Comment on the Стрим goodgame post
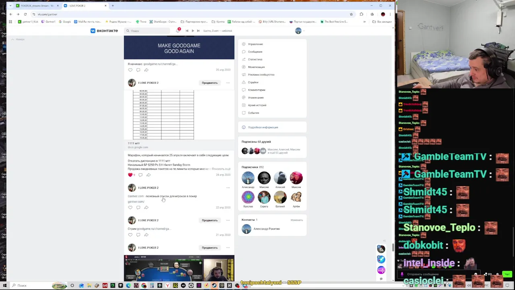 point(138,235)
